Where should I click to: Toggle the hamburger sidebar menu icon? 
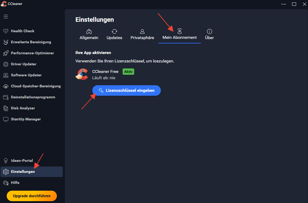tap(6, 17)
